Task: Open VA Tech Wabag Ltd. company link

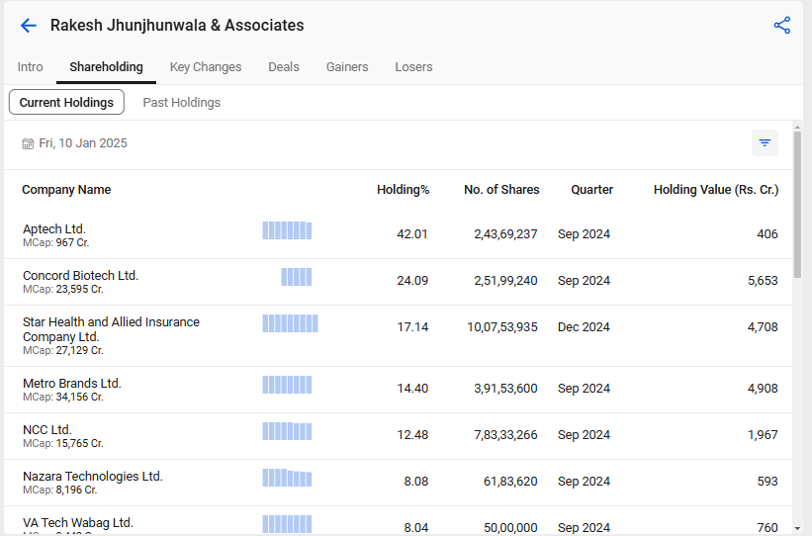Action: [78, 523]
